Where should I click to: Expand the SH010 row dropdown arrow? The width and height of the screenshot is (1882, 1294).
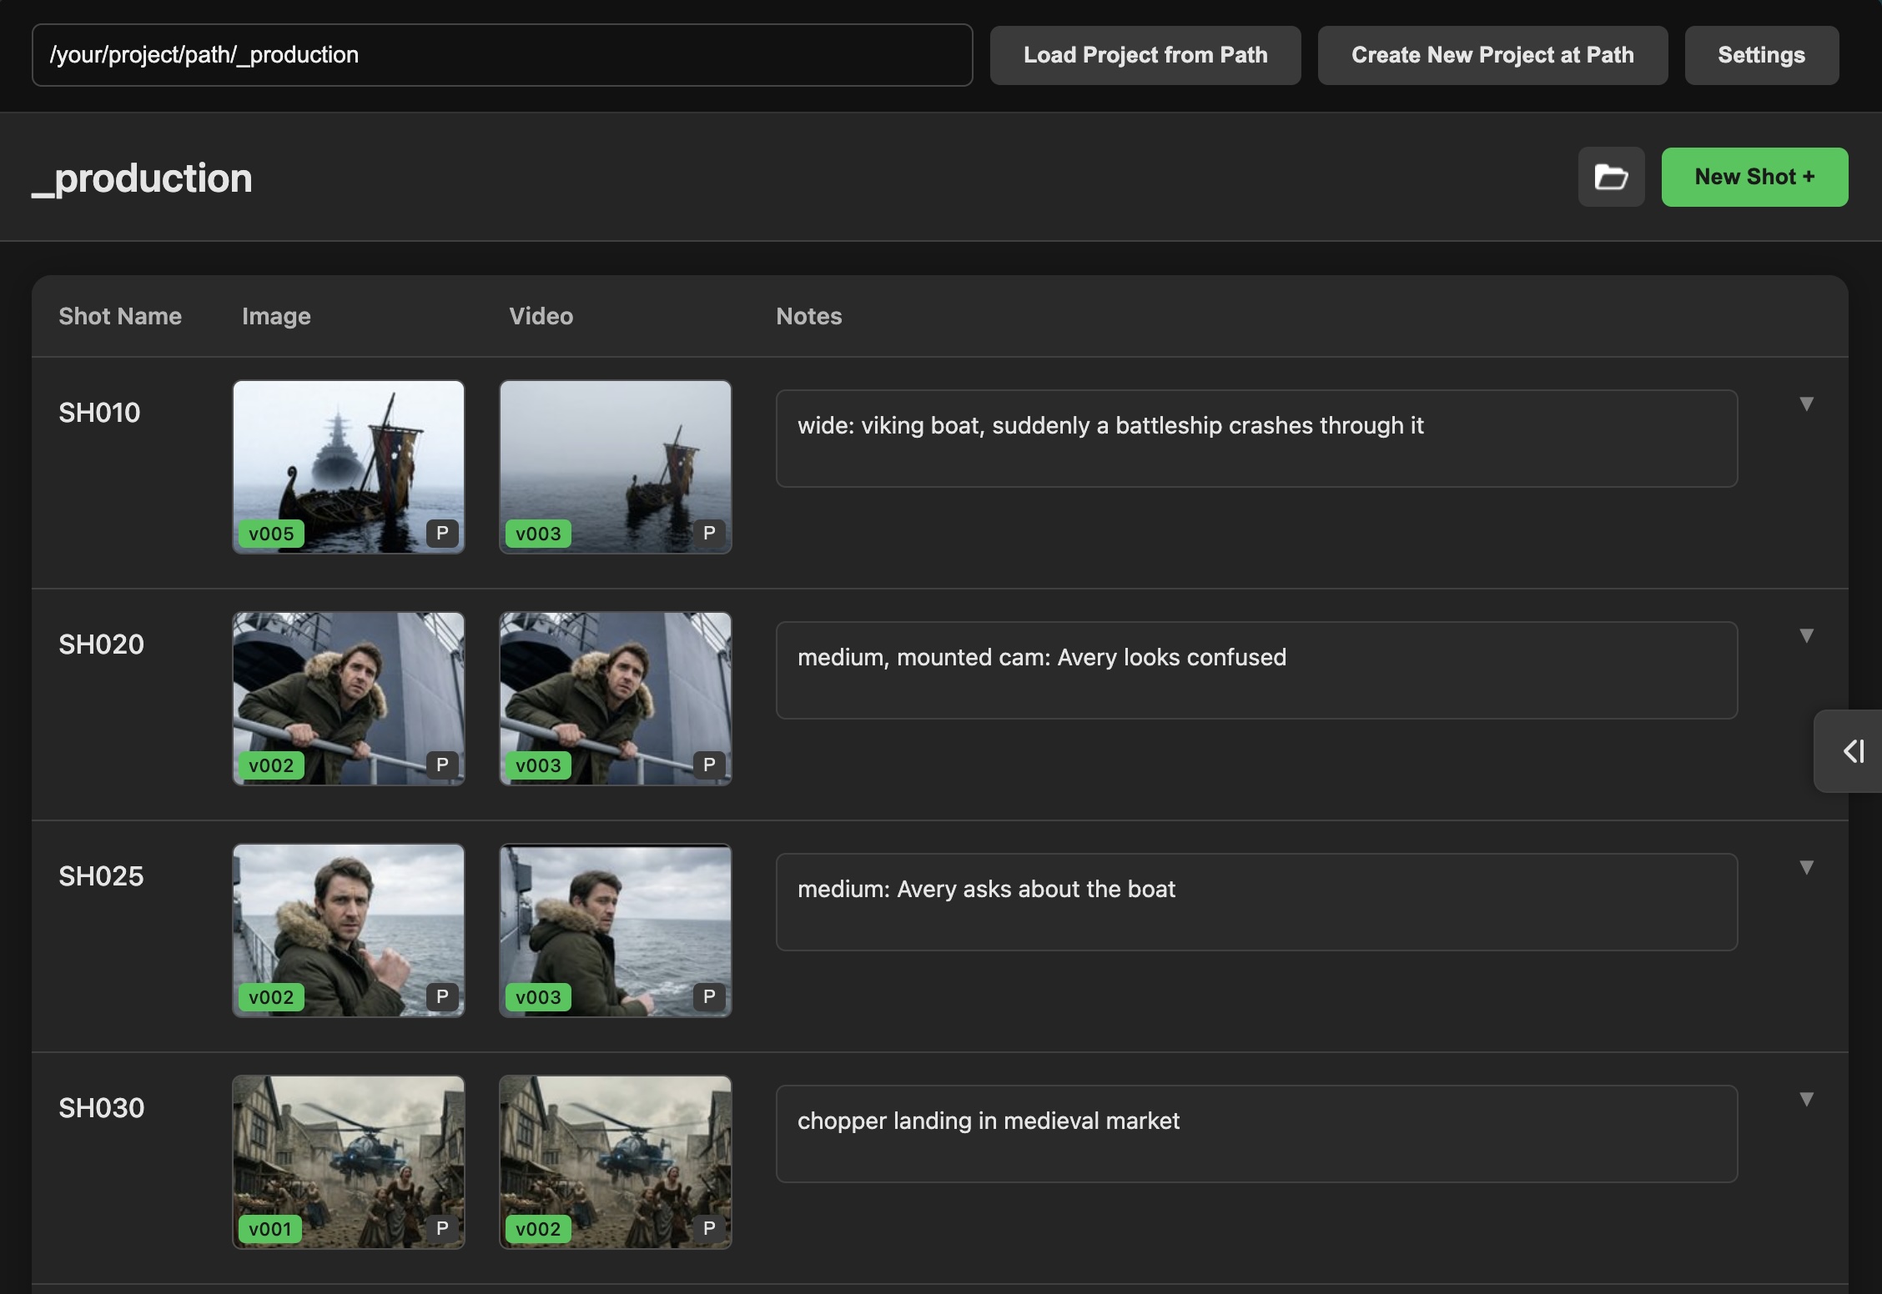[x=1806, y=404]
